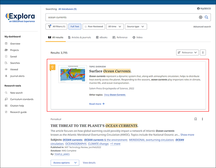Screen dimensions: 216x168
Task: Click View details link
Action: click(x=89, y=163)
